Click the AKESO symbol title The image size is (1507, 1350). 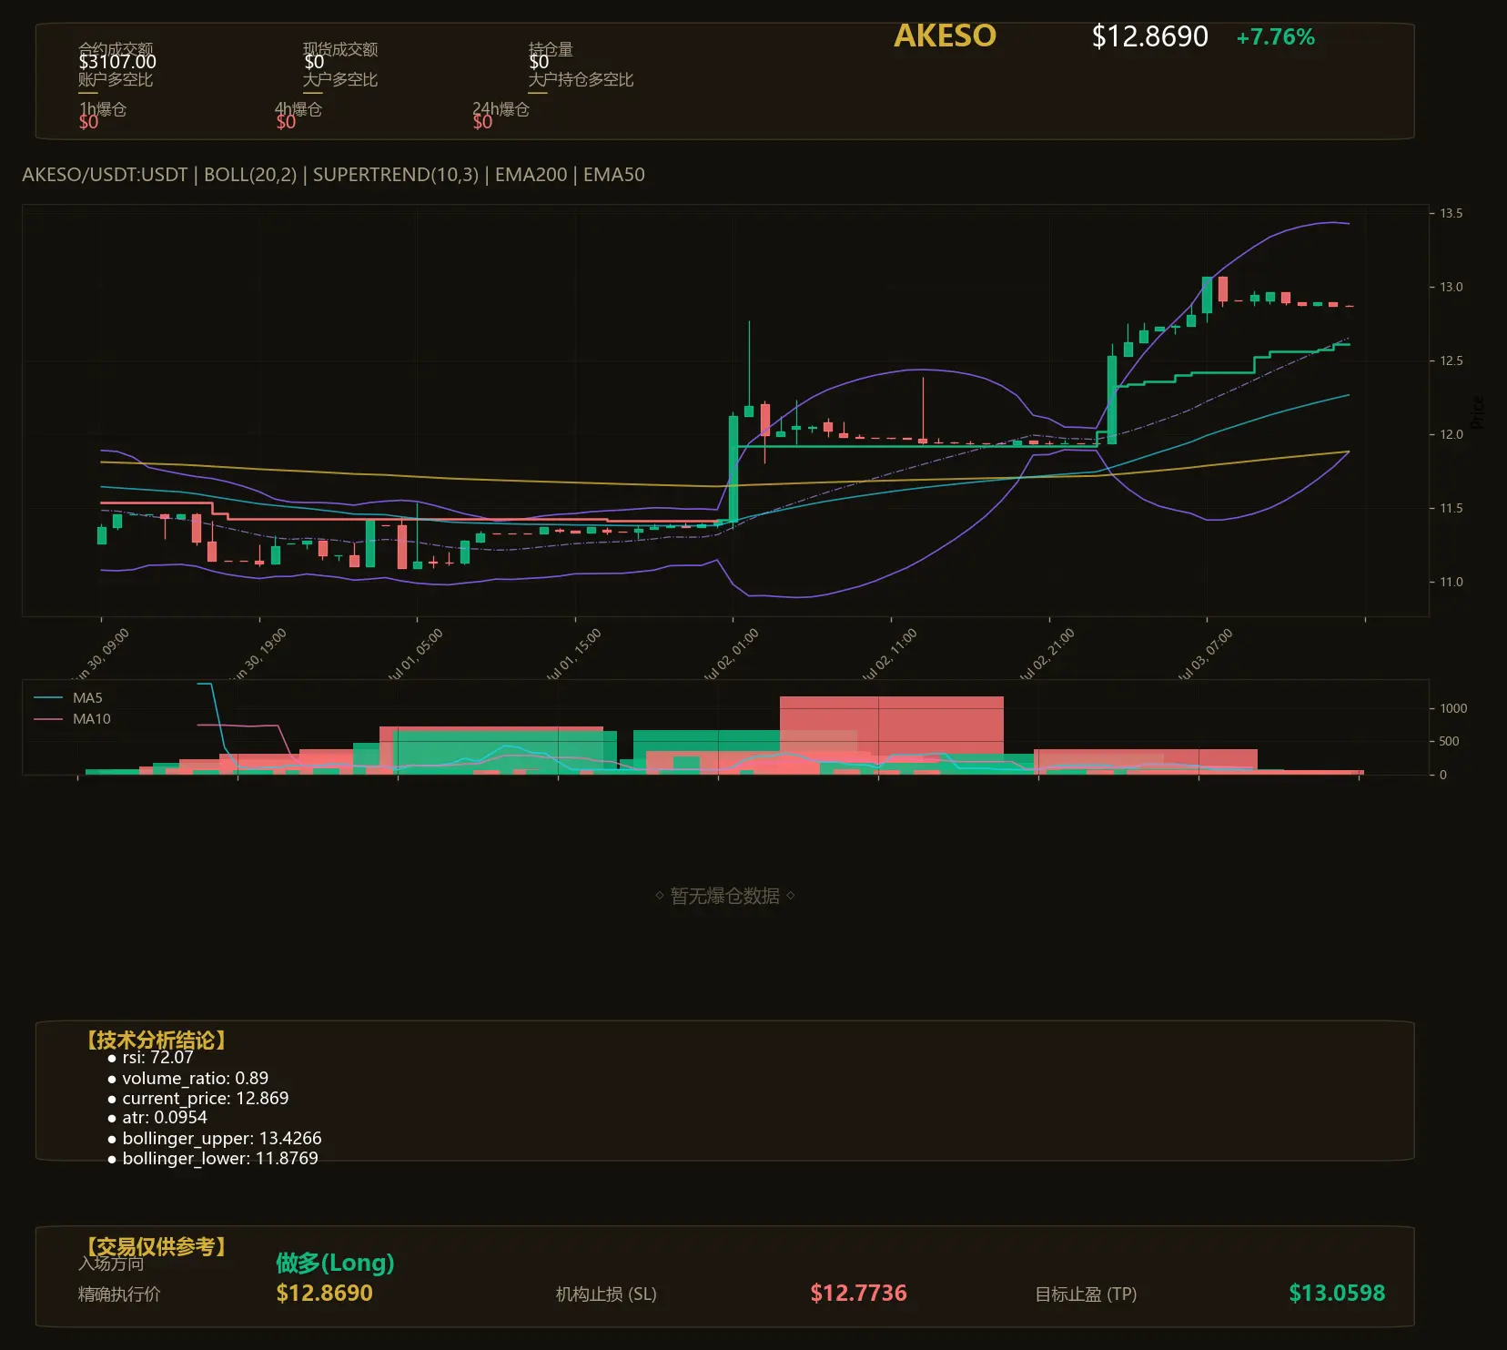[945, 36]
